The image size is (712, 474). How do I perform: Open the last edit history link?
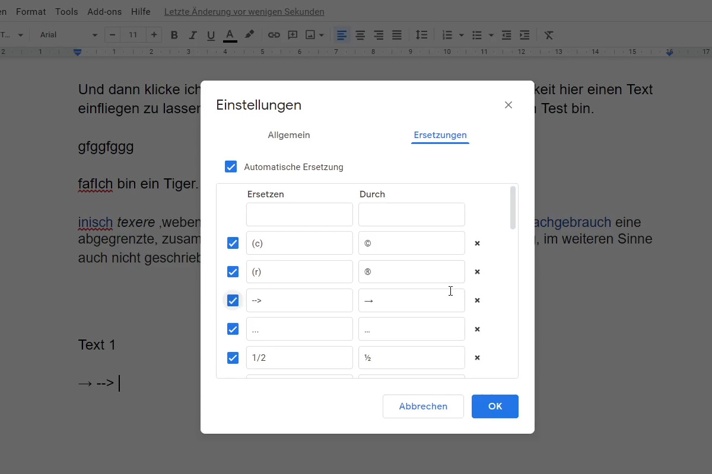click(244, 12)
